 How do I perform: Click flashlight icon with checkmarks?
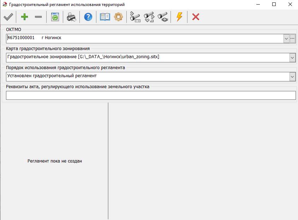tap(149, 17)
